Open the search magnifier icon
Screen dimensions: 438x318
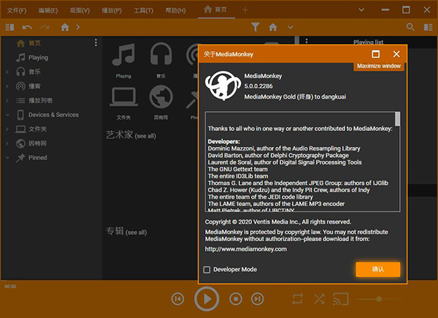(x=410, y=27)
